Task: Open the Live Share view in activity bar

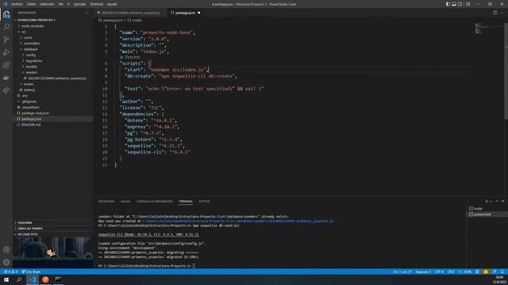Action: tap(6, 90)
